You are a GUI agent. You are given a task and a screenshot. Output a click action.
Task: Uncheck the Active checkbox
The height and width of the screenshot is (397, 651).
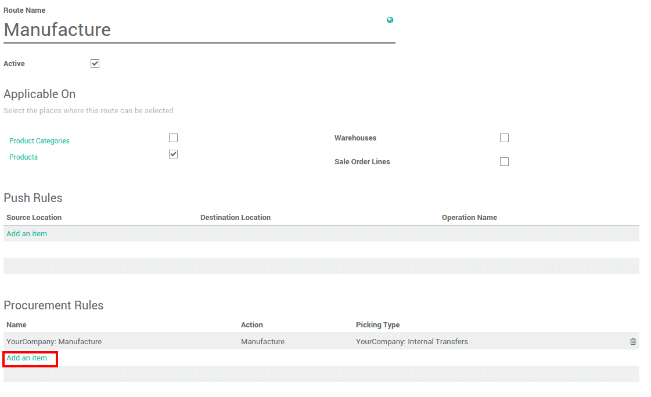click(95, 63)
